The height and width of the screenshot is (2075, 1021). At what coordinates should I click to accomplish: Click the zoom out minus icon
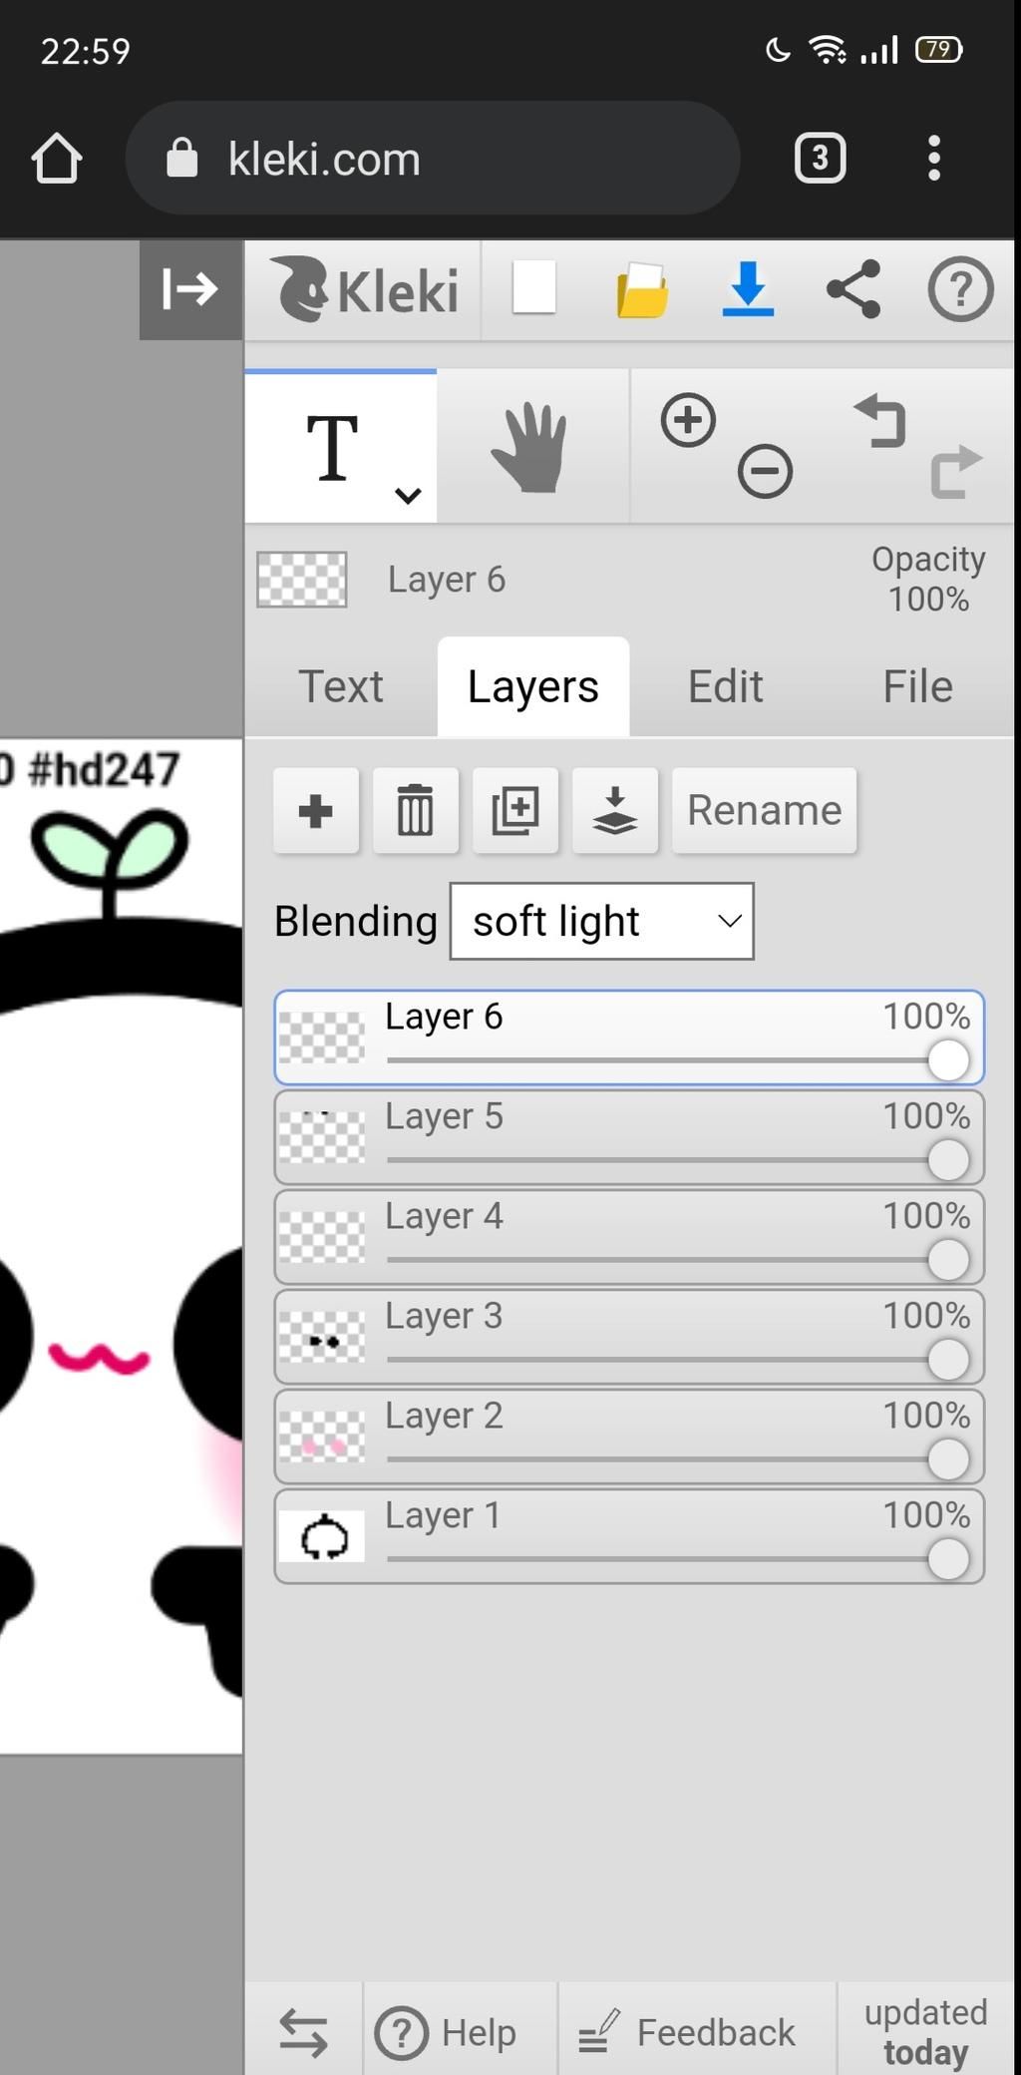click(x=765, y=471)
